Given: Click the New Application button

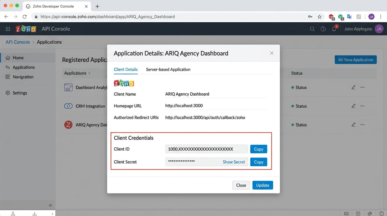Looking at the screenshot, I should click(x=355, y=60).
